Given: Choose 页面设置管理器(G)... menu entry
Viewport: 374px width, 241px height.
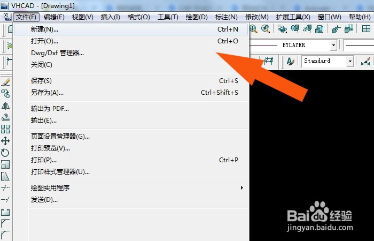Looking at the screenshot, I should pos(131,137).
